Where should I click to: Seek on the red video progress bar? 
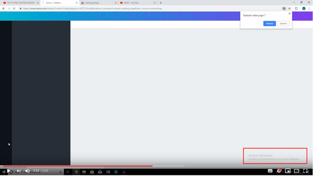(78, 166)
